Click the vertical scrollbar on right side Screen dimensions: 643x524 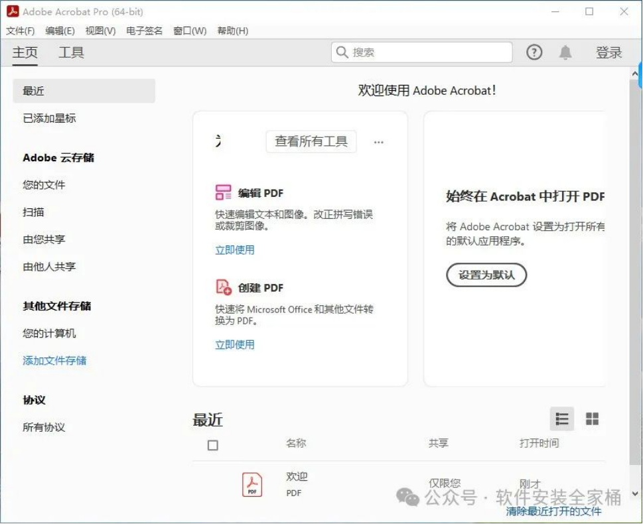pyautogui.click(x=636, y=265)
